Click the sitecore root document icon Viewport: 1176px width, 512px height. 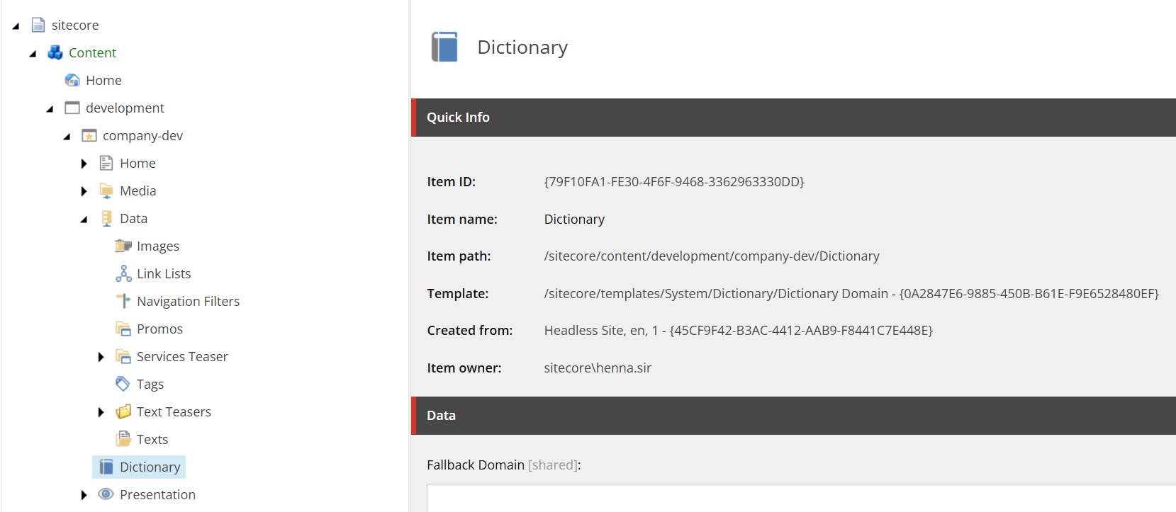click(x=38, y=25)
